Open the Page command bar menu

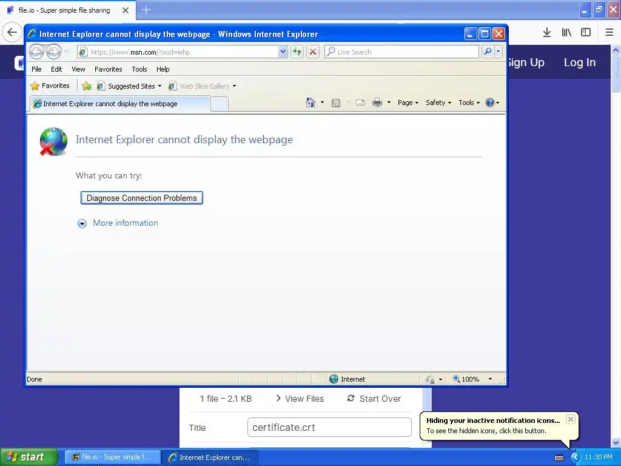(408, 103)
